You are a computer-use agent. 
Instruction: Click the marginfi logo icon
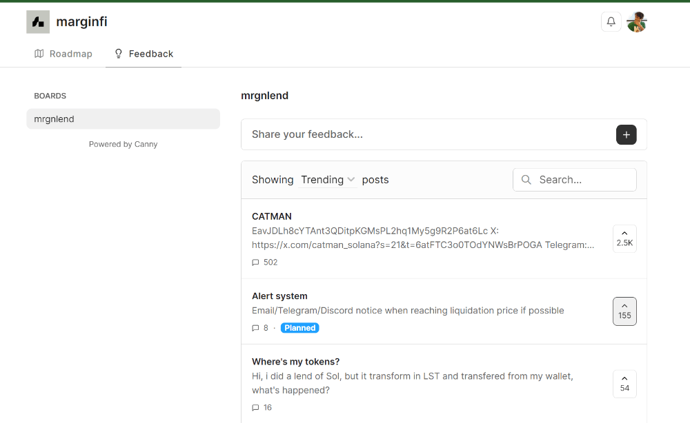click(x=38, y=22)
